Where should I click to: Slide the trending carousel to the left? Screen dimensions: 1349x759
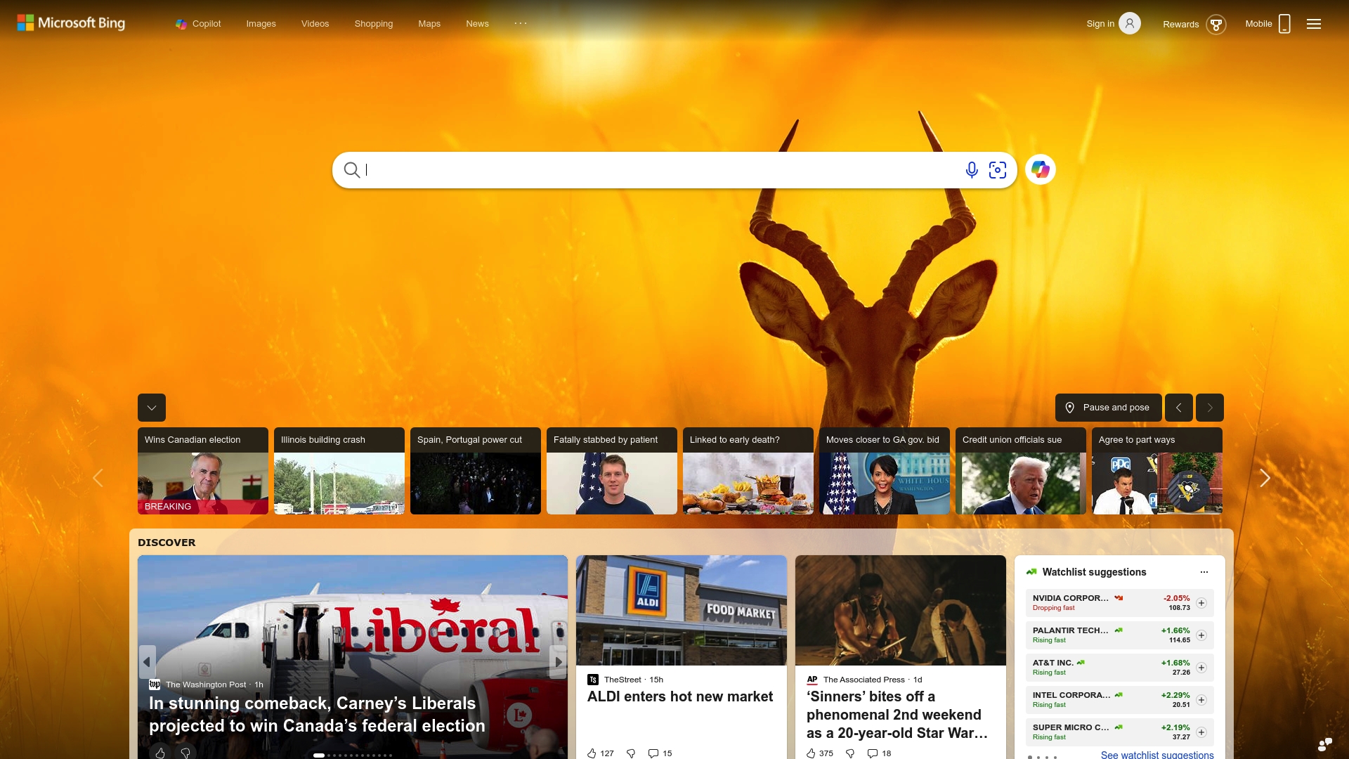click(x=98, y=478)
